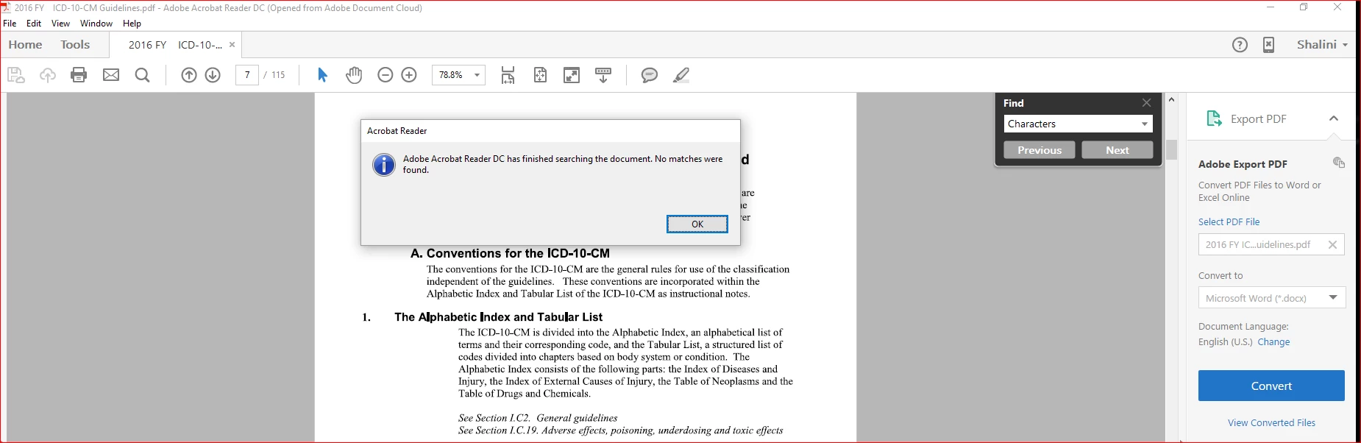Collapse the Export PDF panel chevron
Viewport: 1361px width, 443px height.
coord(1333,118)
